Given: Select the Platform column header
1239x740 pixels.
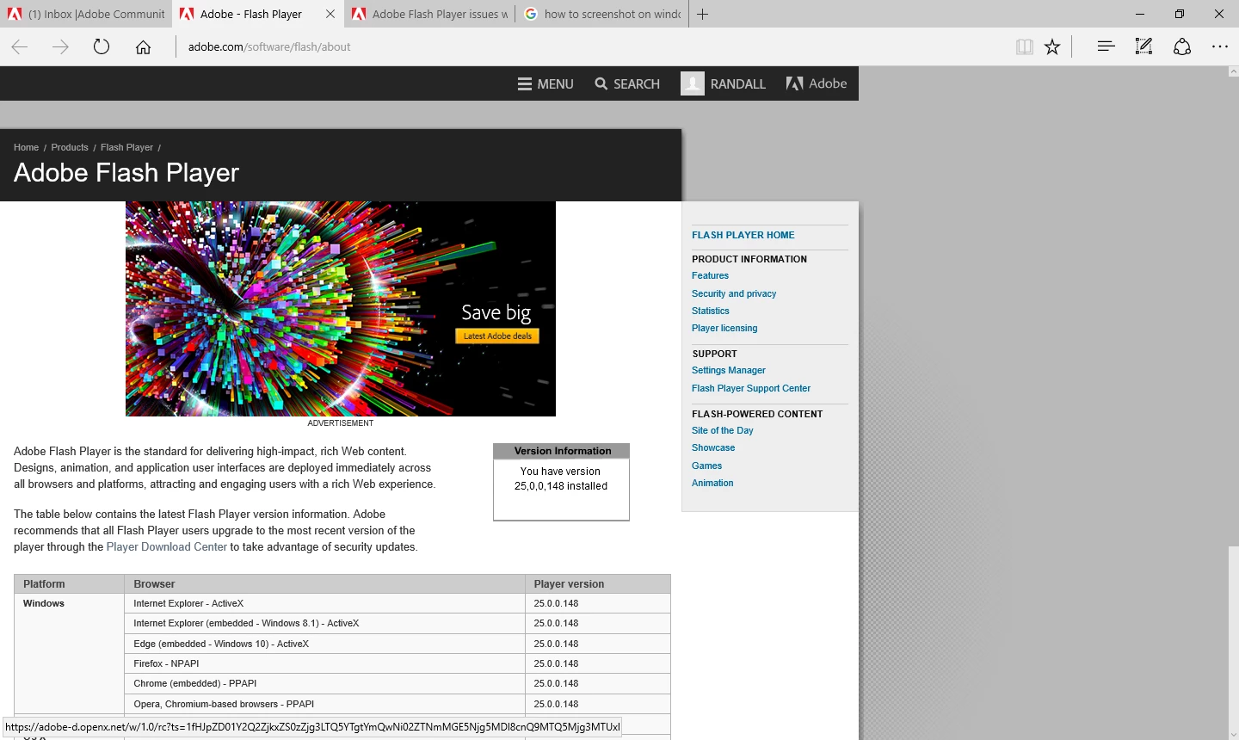Looking at the screenshot, I should click(x=70, y=583).
